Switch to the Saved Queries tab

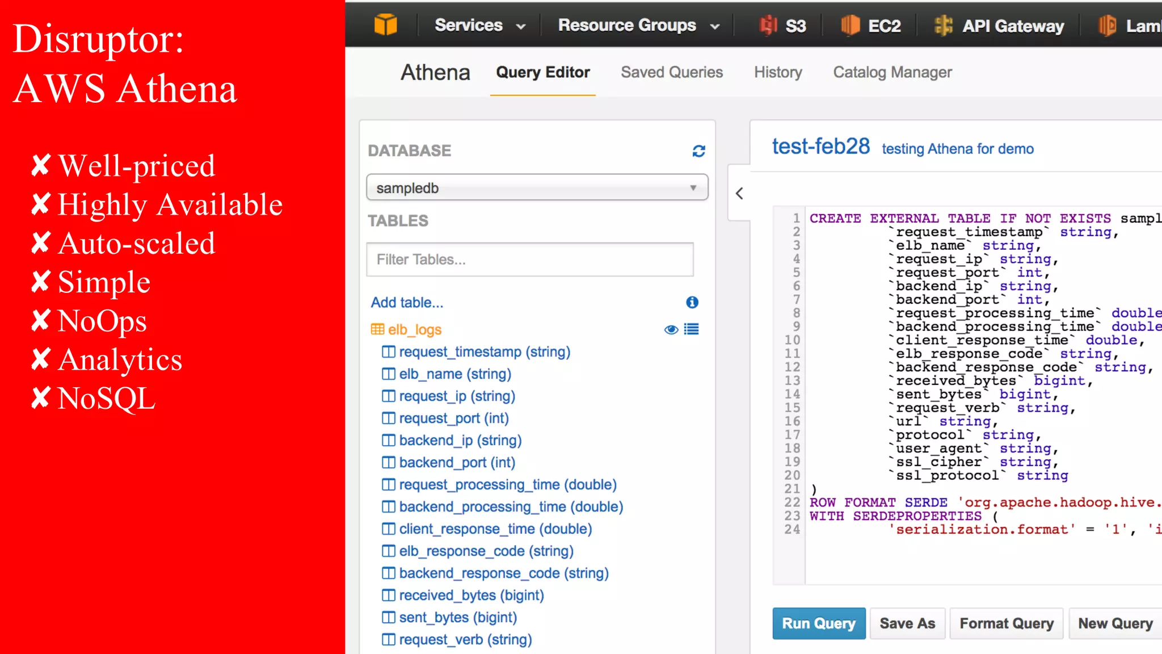[672, 73]
